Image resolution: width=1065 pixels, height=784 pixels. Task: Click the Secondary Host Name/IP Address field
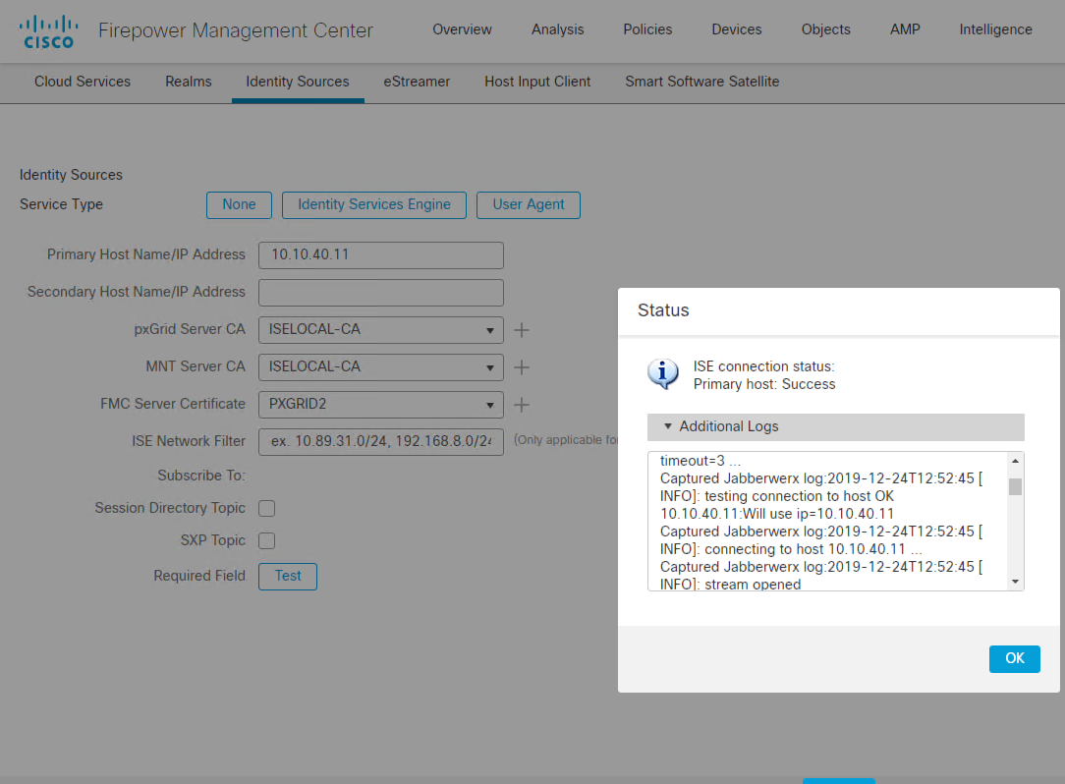[x=381, y=293]
